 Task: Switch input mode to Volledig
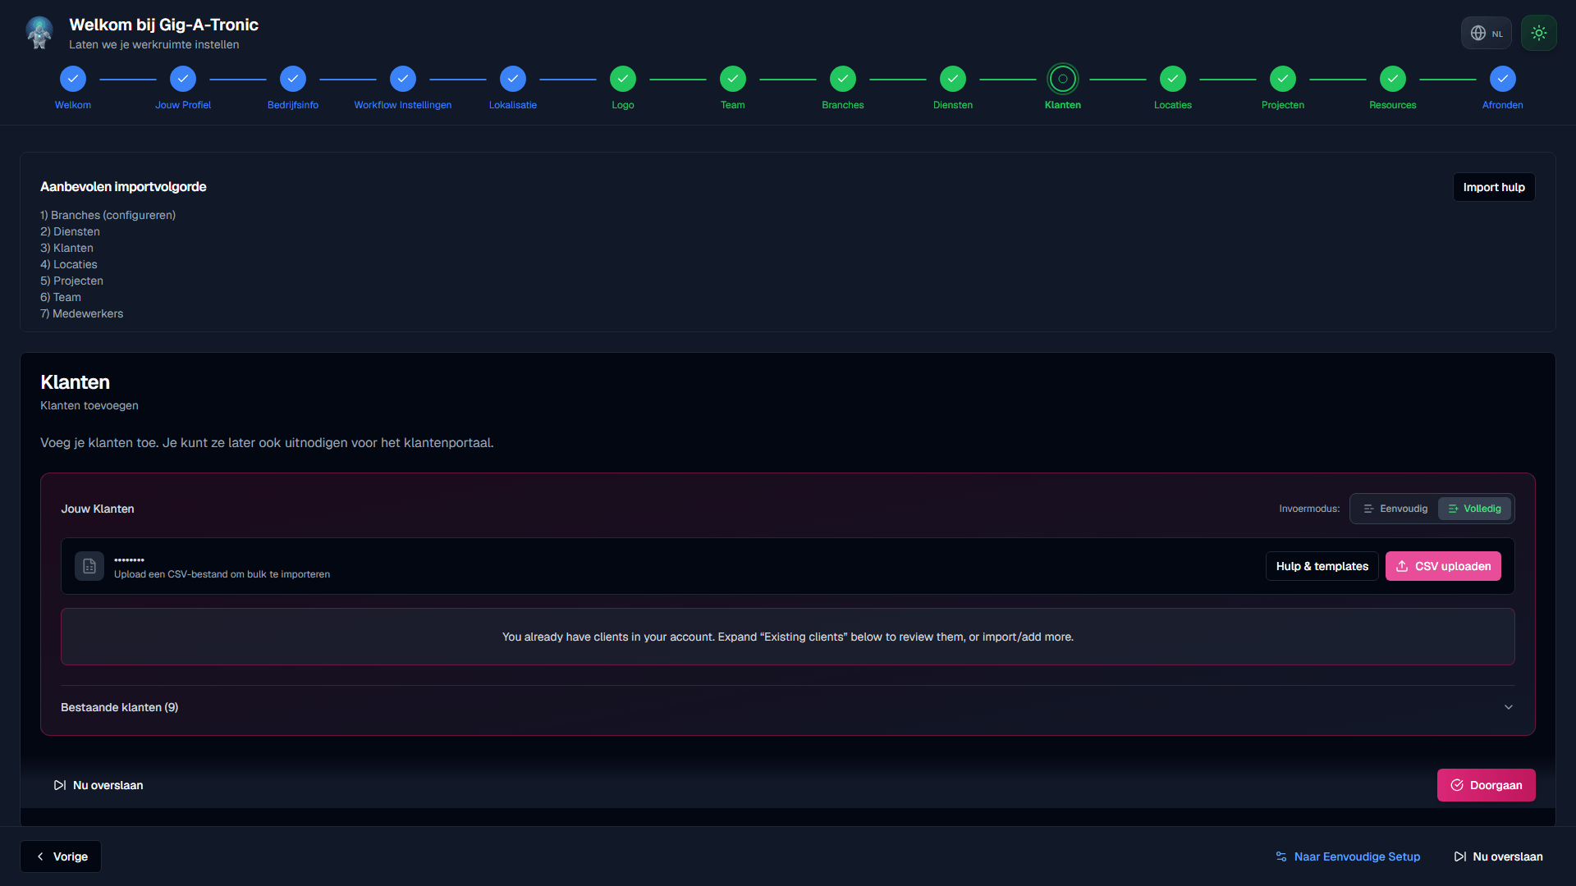coord(1475,509)
